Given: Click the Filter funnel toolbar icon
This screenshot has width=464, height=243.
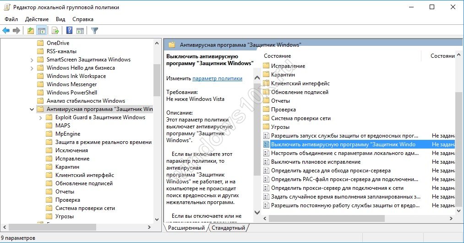Looking at the screenshot, I should [x=94, y=31].
